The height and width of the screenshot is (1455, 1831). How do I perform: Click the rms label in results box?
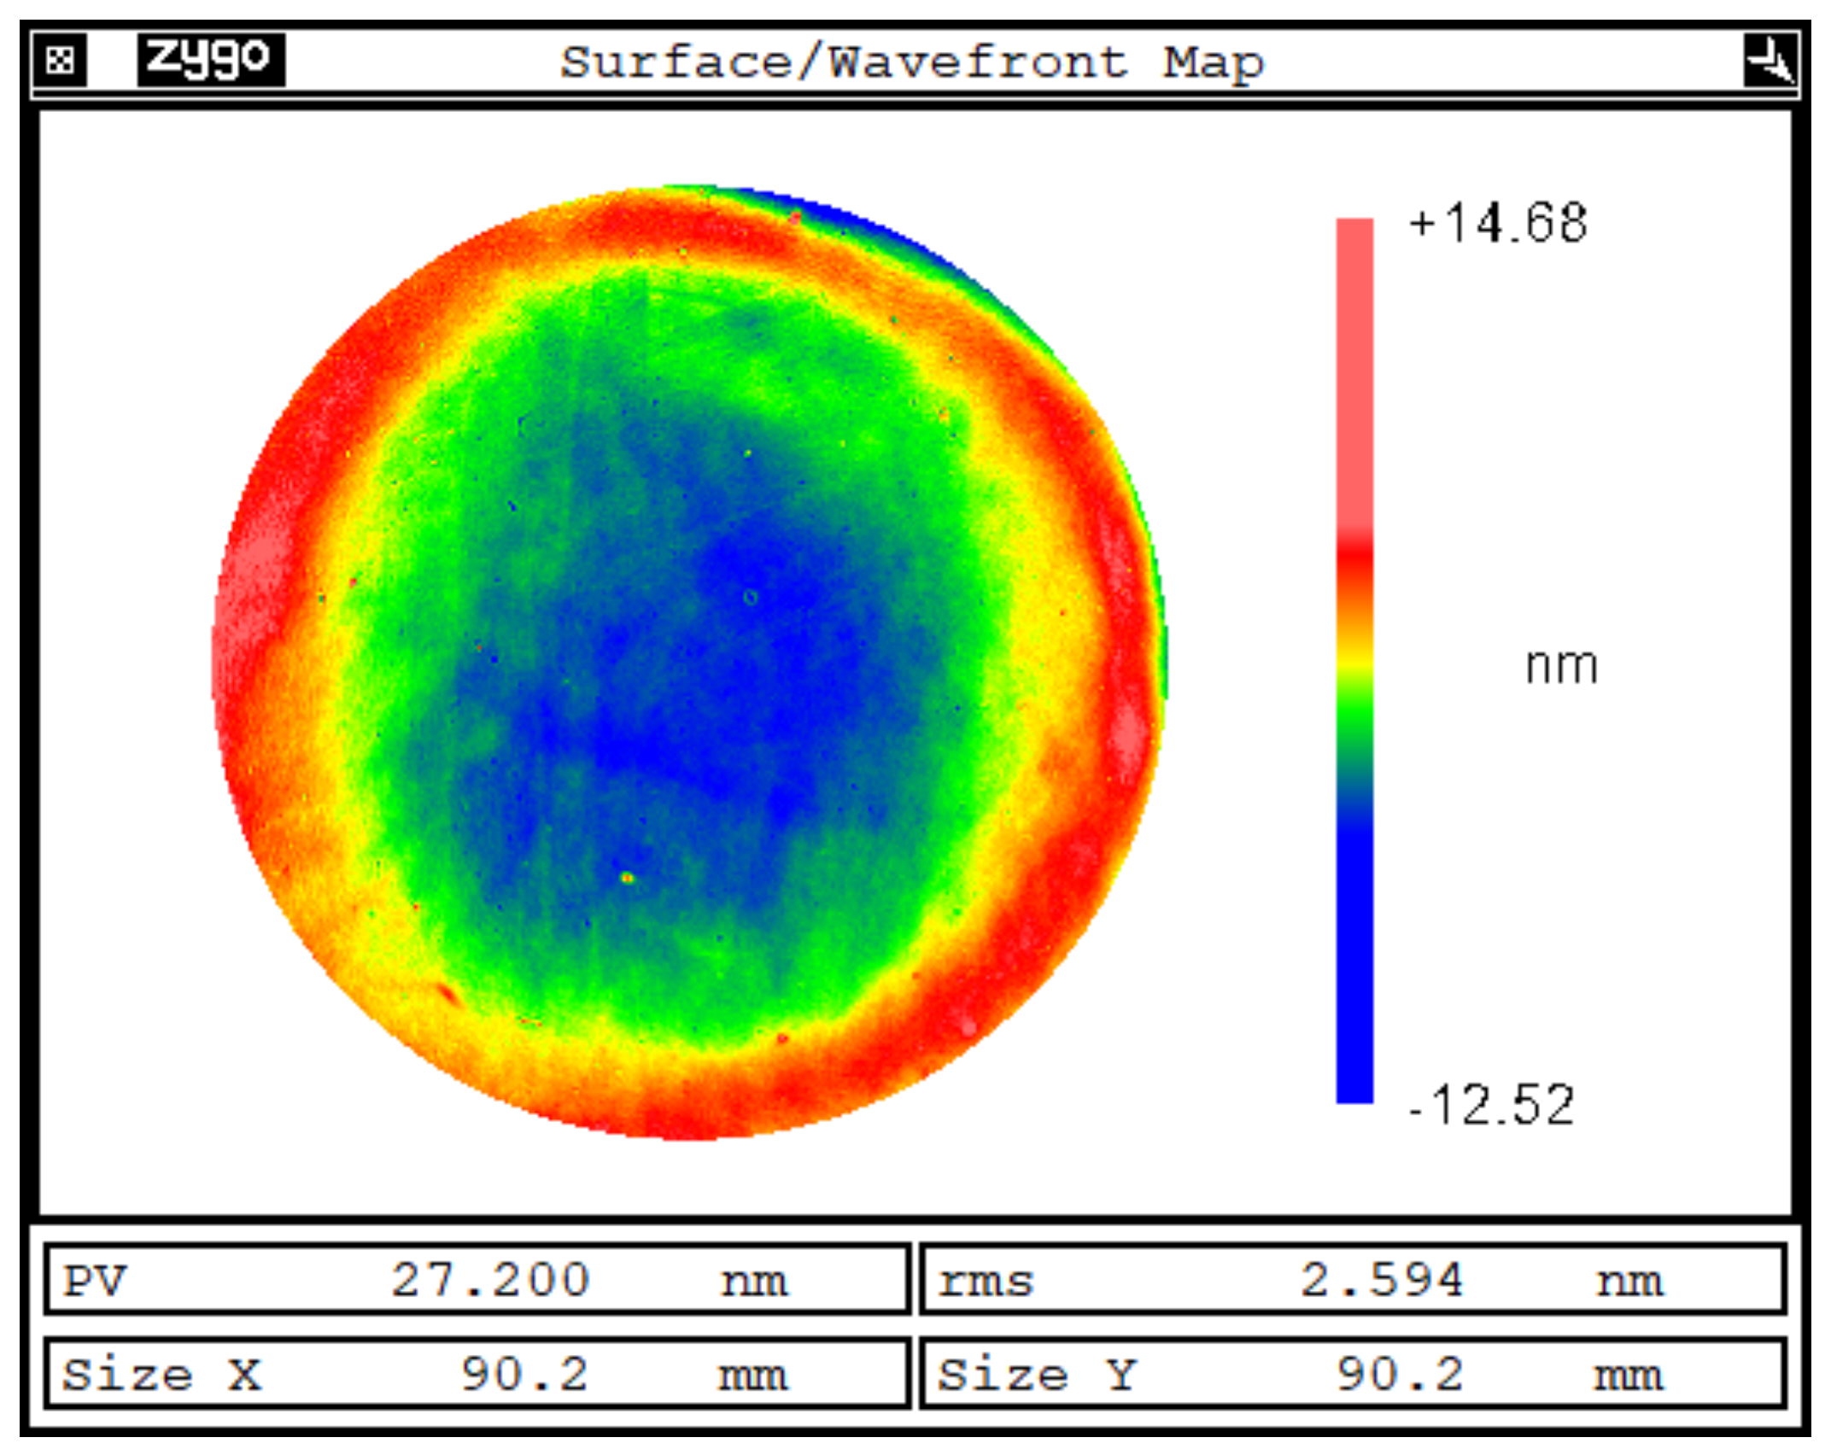click(986, 1282)
